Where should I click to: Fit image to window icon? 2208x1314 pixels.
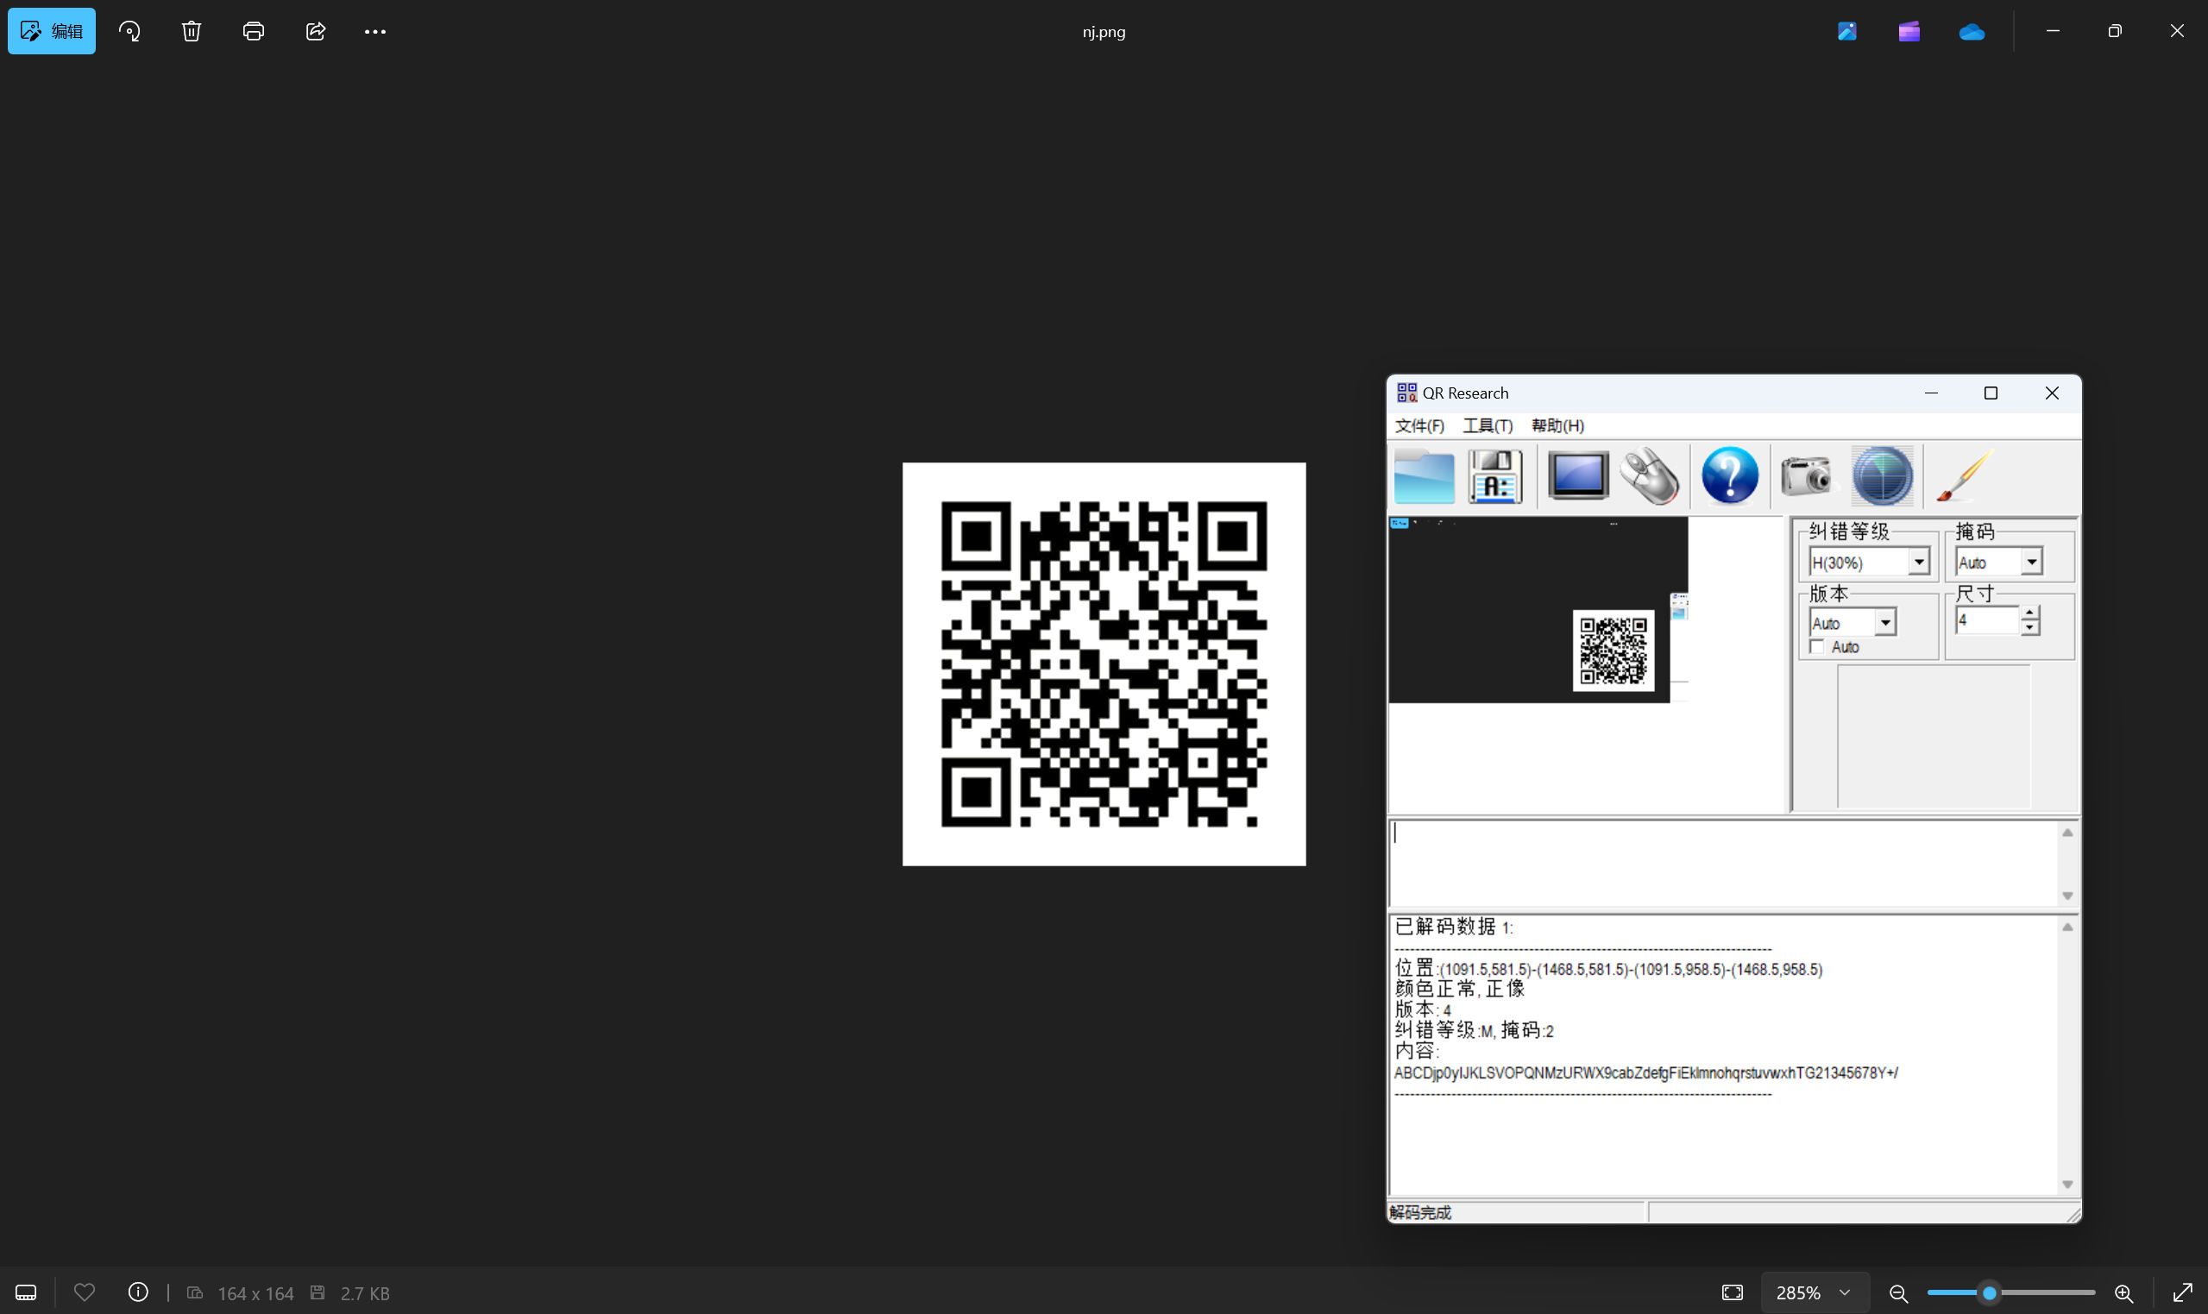pos(1733,1292)
